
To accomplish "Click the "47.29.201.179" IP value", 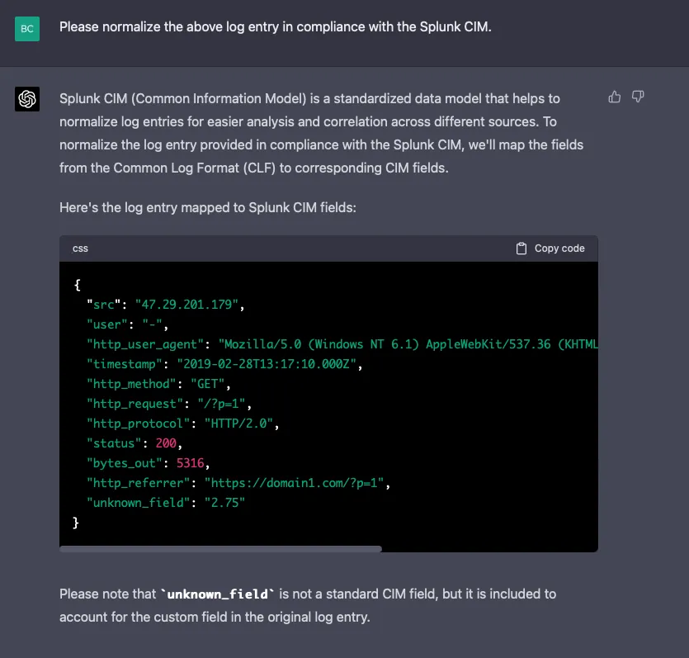I will point(186,305).
